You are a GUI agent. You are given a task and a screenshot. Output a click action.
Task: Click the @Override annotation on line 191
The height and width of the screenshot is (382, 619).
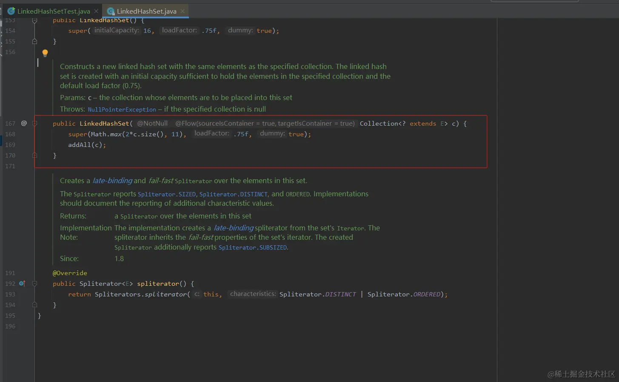click(x=70, y=273)
